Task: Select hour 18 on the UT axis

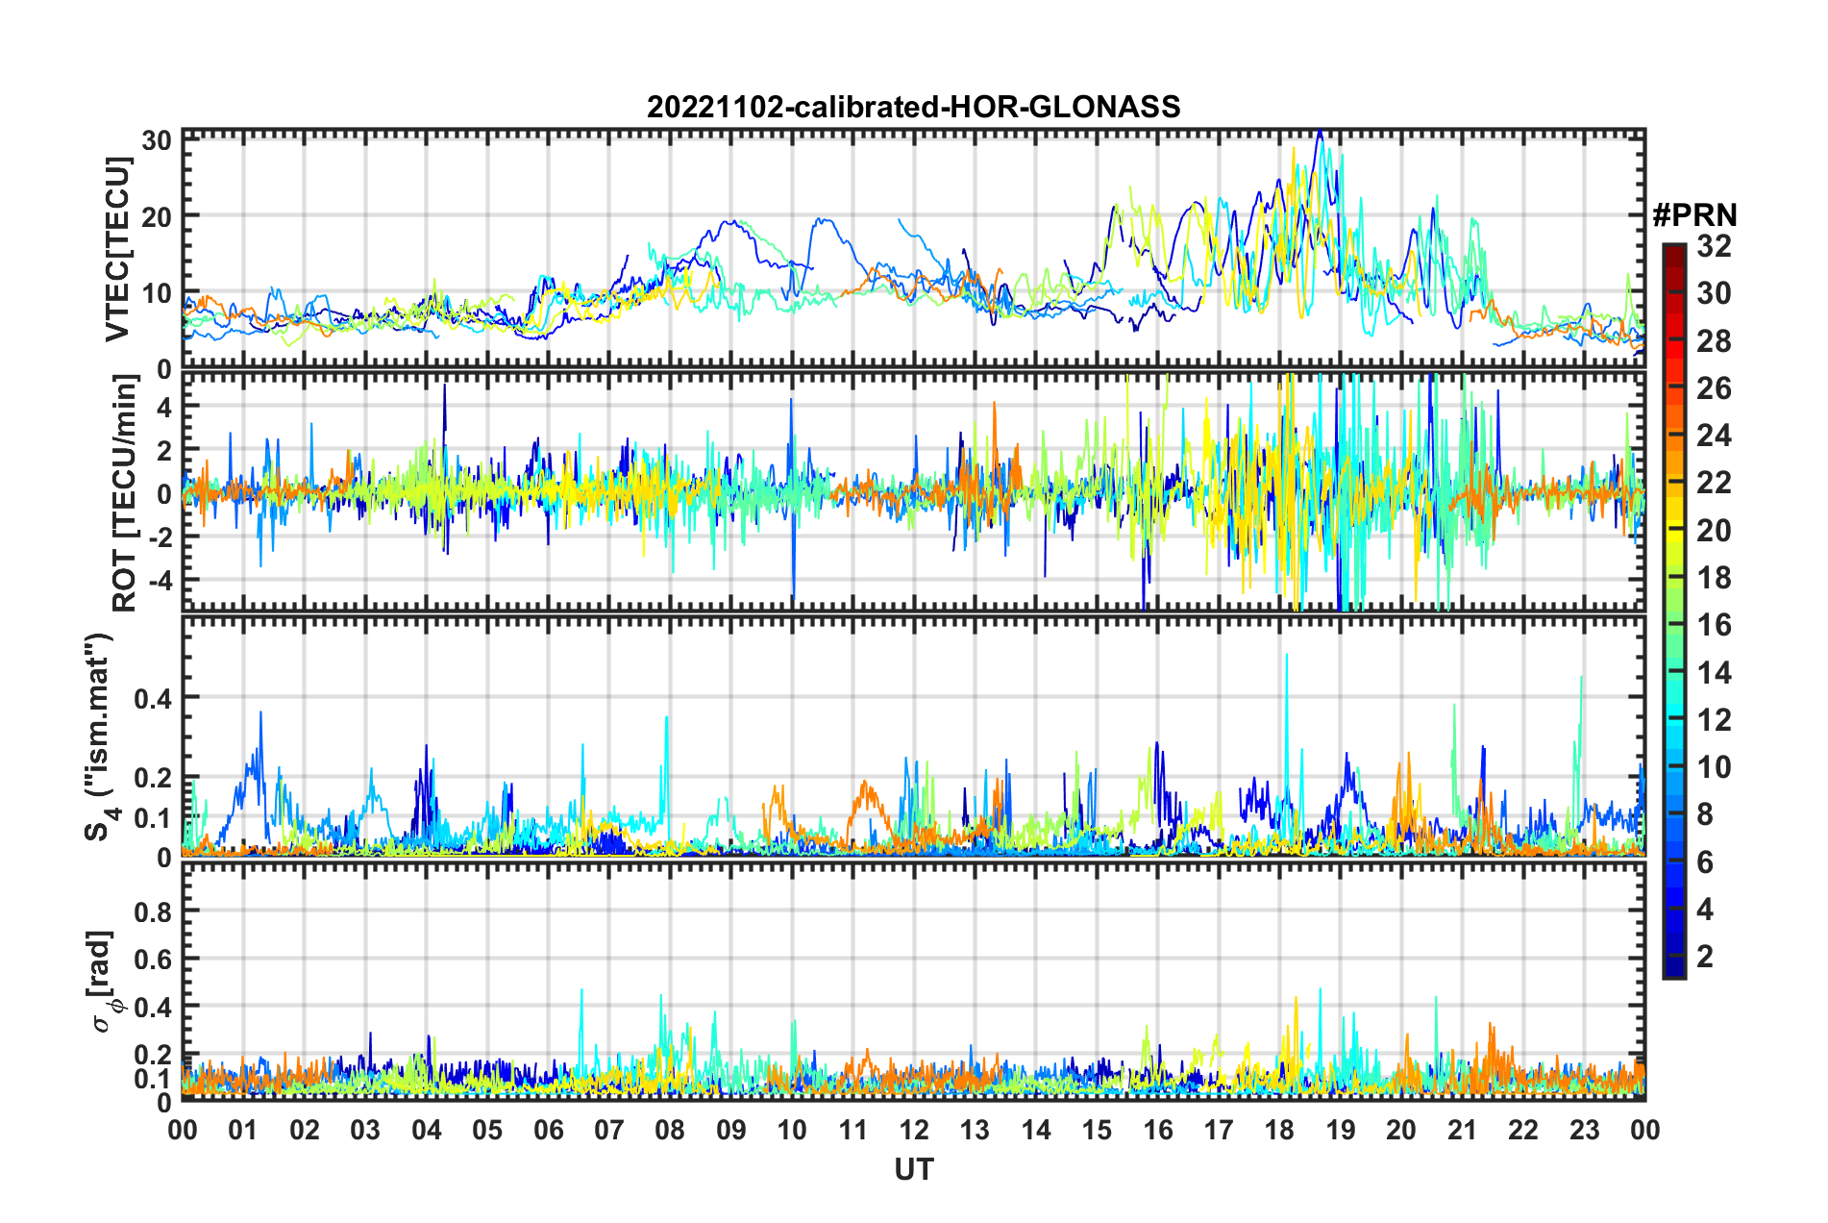Action: point(1279,1130)
